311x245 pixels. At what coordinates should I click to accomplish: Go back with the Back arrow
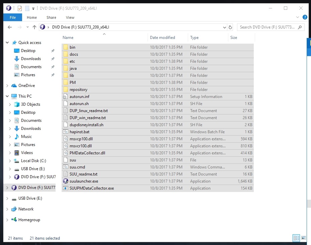(10, 27)
